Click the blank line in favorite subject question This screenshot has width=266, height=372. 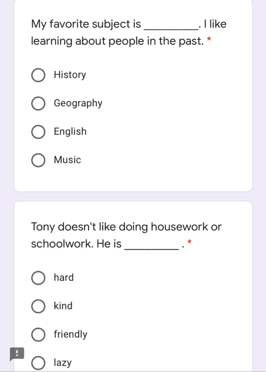[x=171, y=28]
